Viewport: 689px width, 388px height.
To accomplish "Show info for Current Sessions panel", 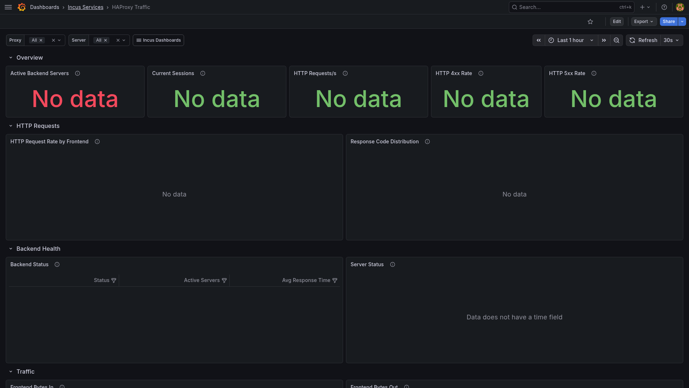I will coord(203,73).
